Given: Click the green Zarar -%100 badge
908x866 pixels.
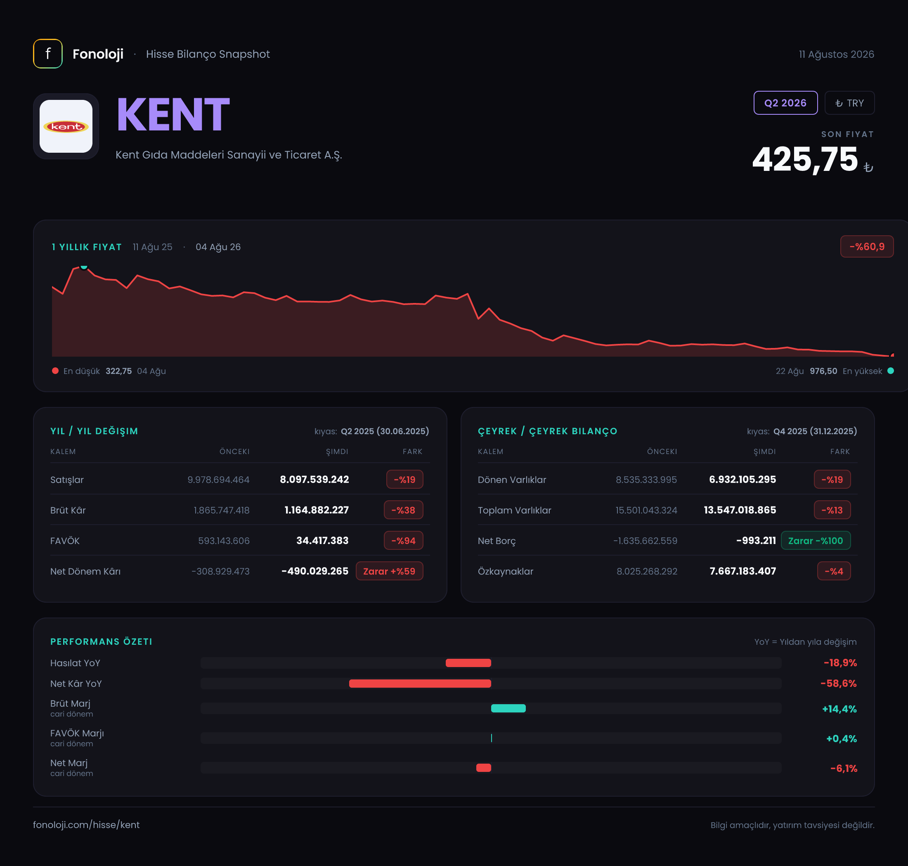Looking at the screenshot, I should tap(815, 540).
